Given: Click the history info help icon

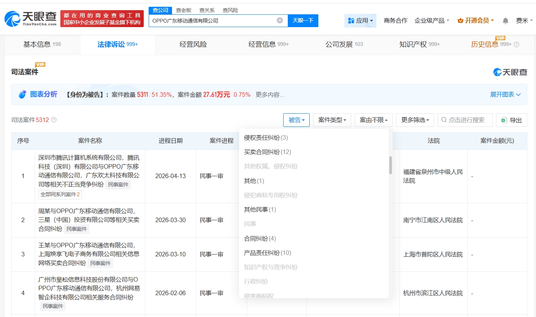Looking at the screenshot, I should 516,44.
